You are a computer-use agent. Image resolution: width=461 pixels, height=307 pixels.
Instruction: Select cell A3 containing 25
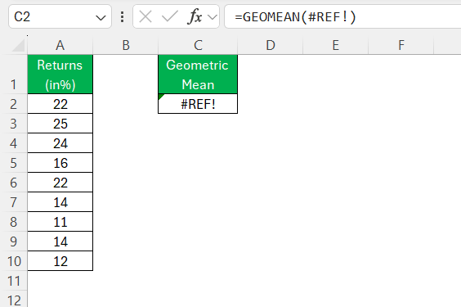(x=60, y=124)
